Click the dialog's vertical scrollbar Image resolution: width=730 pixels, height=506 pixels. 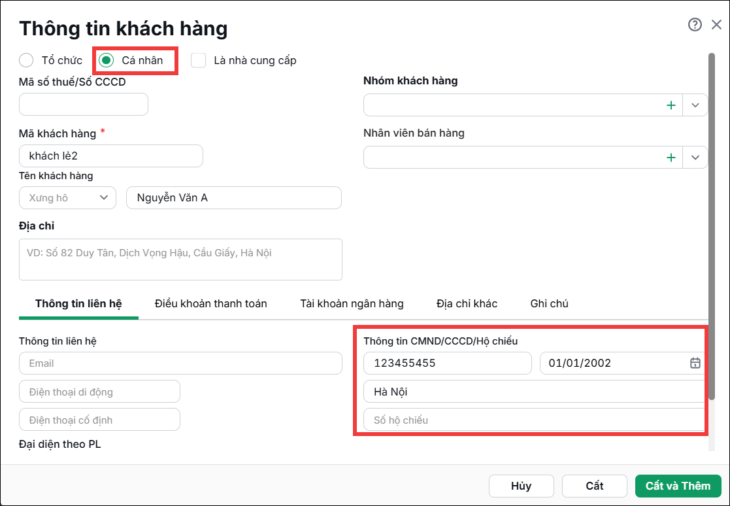(x=712, y=226)
